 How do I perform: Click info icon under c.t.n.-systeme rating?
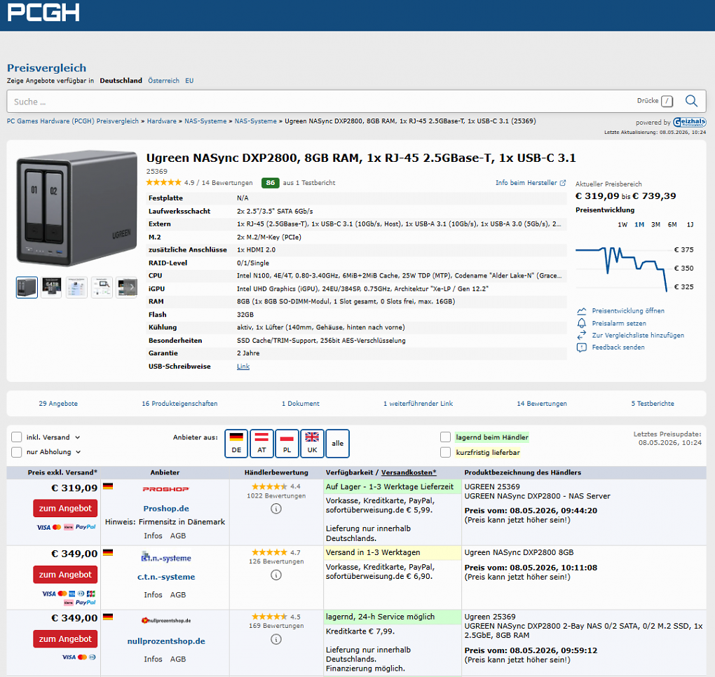(276, 575)
